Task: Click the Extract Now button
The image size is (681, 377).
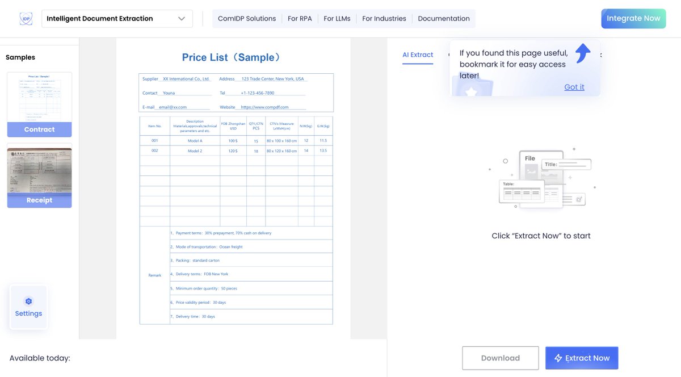Action: [582, 358]
